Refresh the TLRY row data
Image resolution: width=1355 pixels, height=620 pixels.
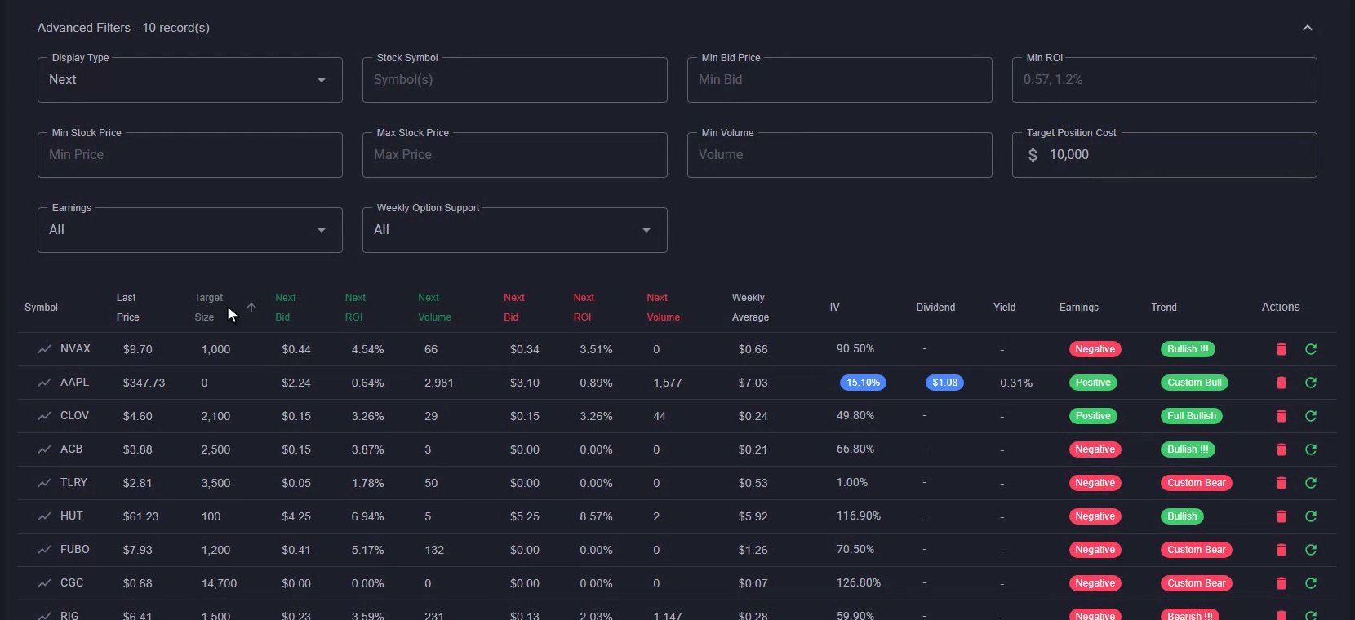coord(1311,483)
